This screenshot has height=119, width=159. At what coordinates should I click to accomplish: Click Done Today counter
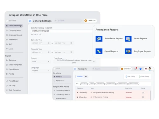[x=144, y=76]
